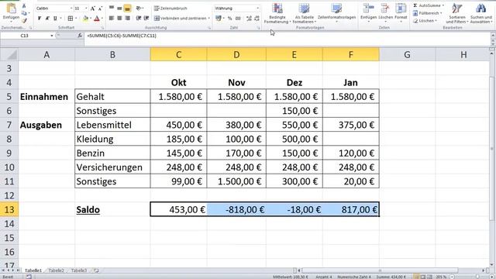Switch to sheet tab Tabelle3
The width and height of the screenshot is (496, 279).
click(79, 270)
